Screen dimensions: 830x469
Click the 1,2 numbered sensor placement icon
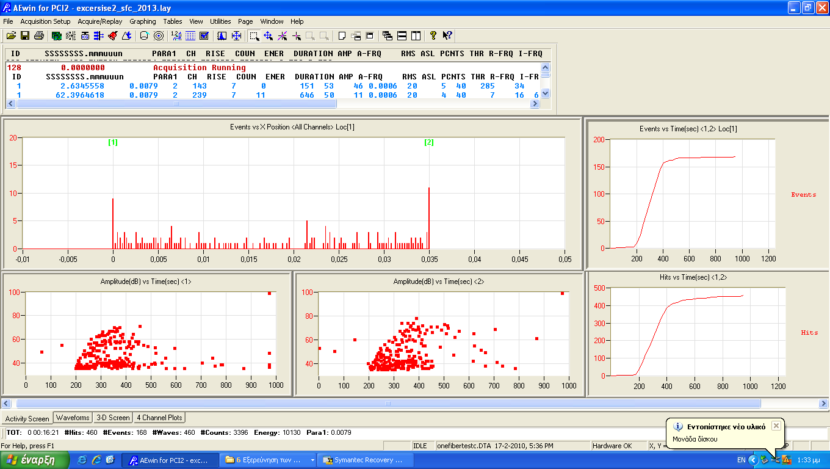(176, 35)
